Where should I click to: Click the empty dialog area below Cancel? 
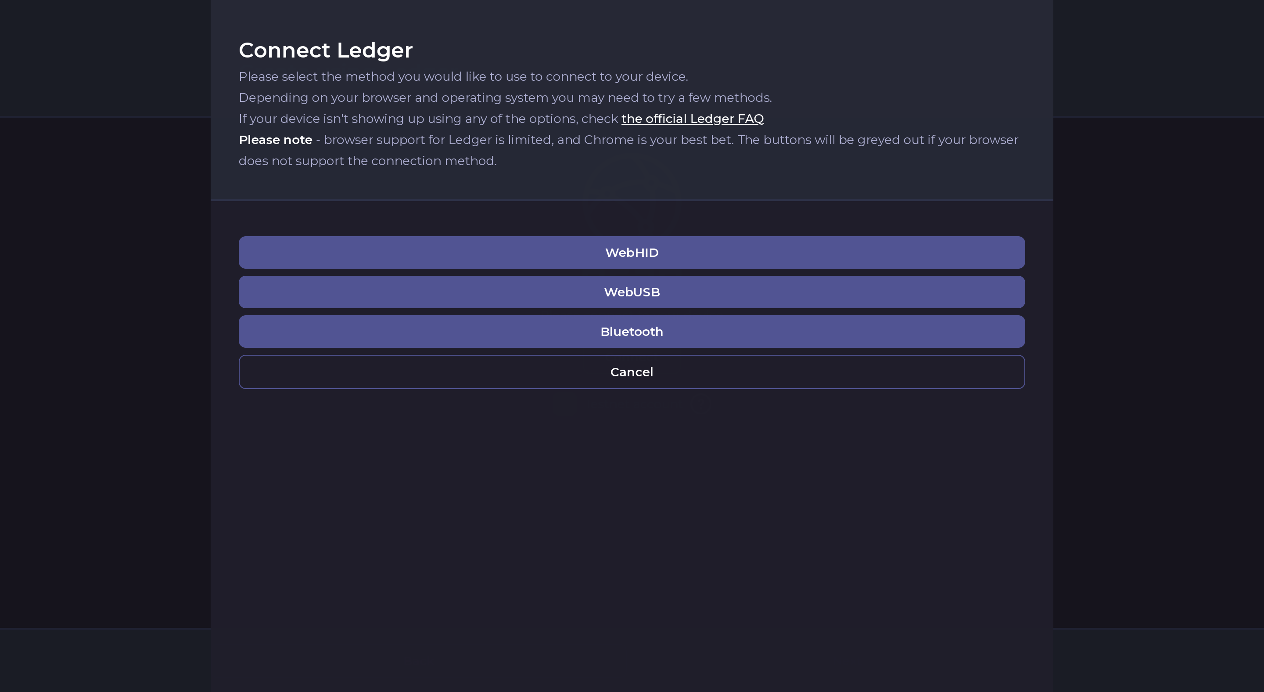pyautogui.click(x=632, y=515)
